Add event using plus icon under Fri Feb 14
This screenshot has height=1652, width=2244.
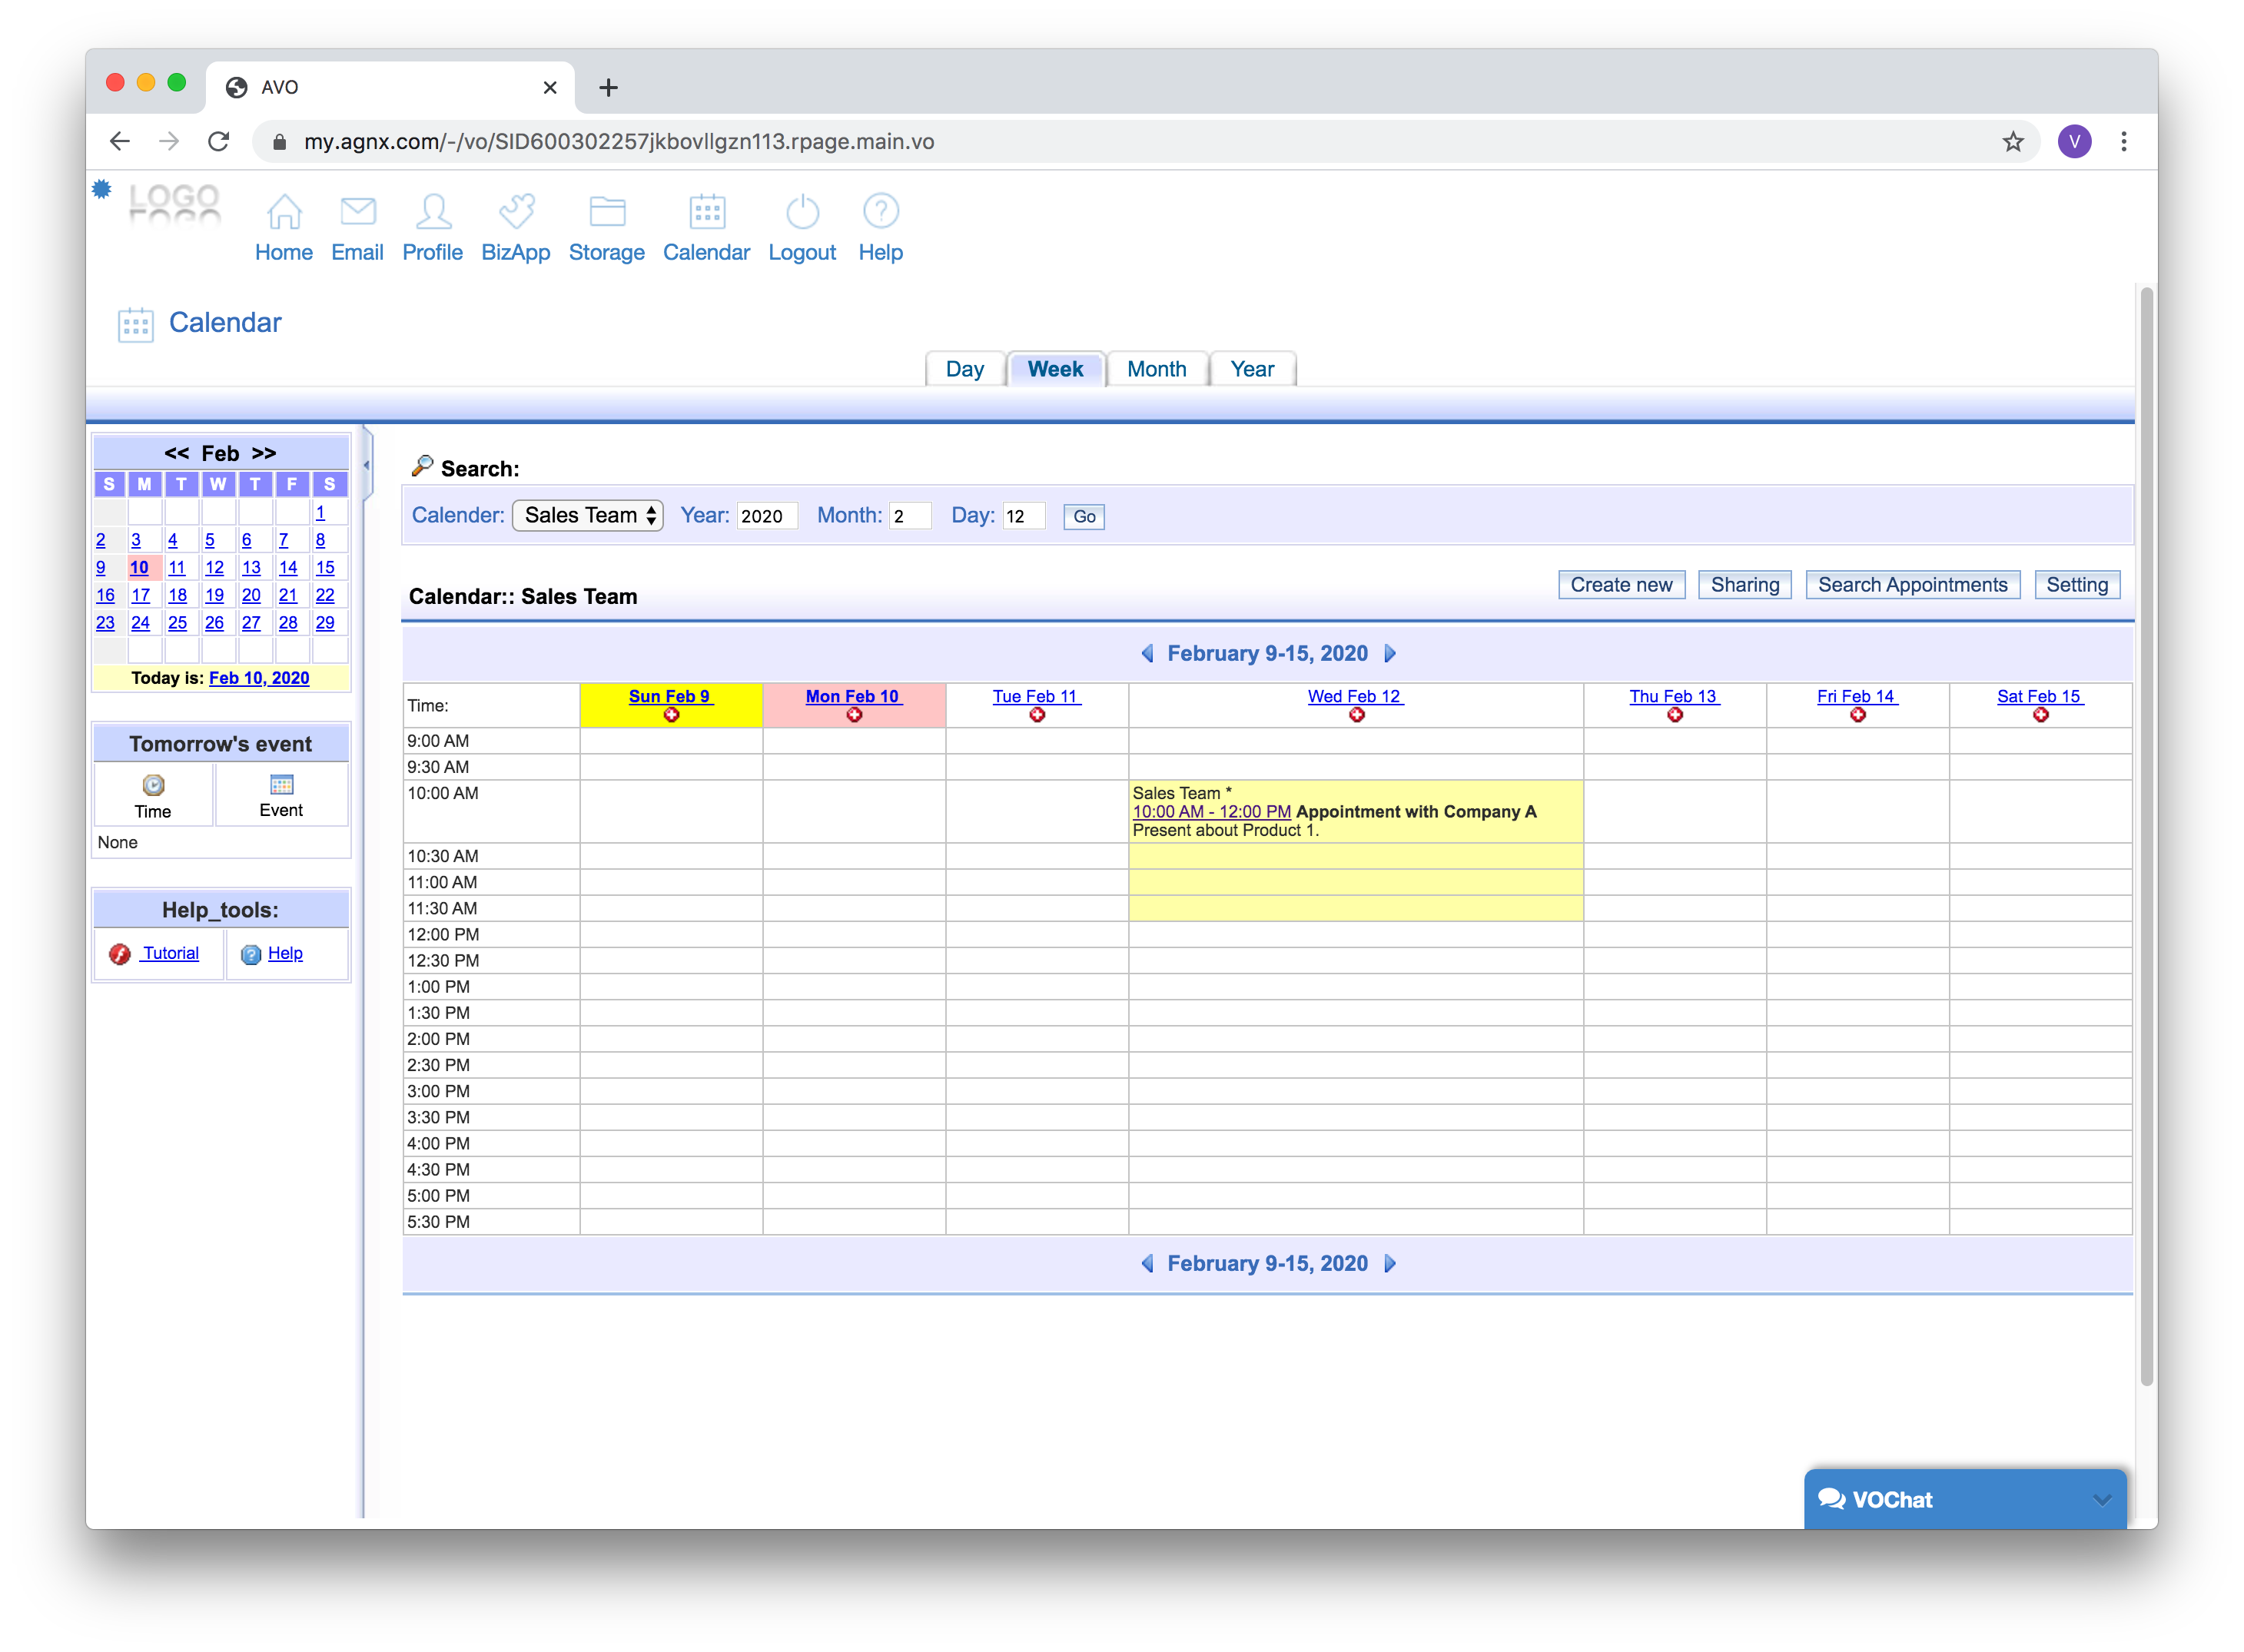1857,715
